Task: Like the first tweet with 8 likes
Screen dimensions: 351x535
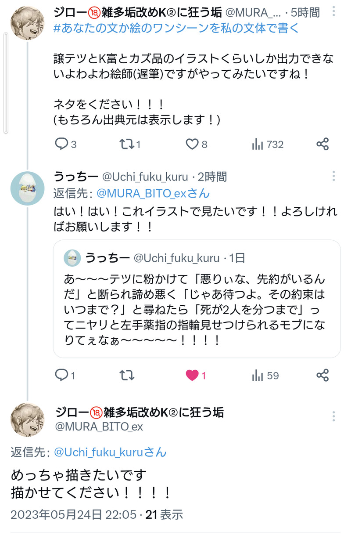Action: tap(192, 144)
